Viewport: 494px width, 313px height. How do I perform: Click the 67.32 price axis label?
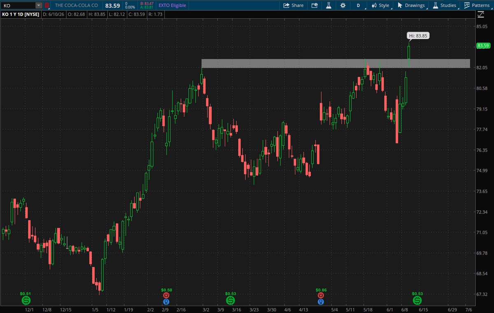(x=482, y=294)
